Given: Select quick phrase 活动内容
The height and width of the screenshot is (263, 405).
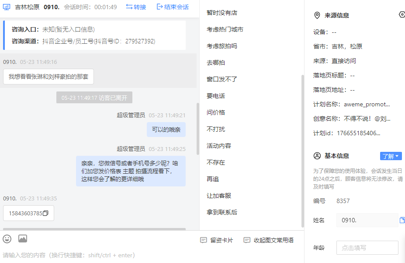Looking at the screenshot, I should (219, 146).
